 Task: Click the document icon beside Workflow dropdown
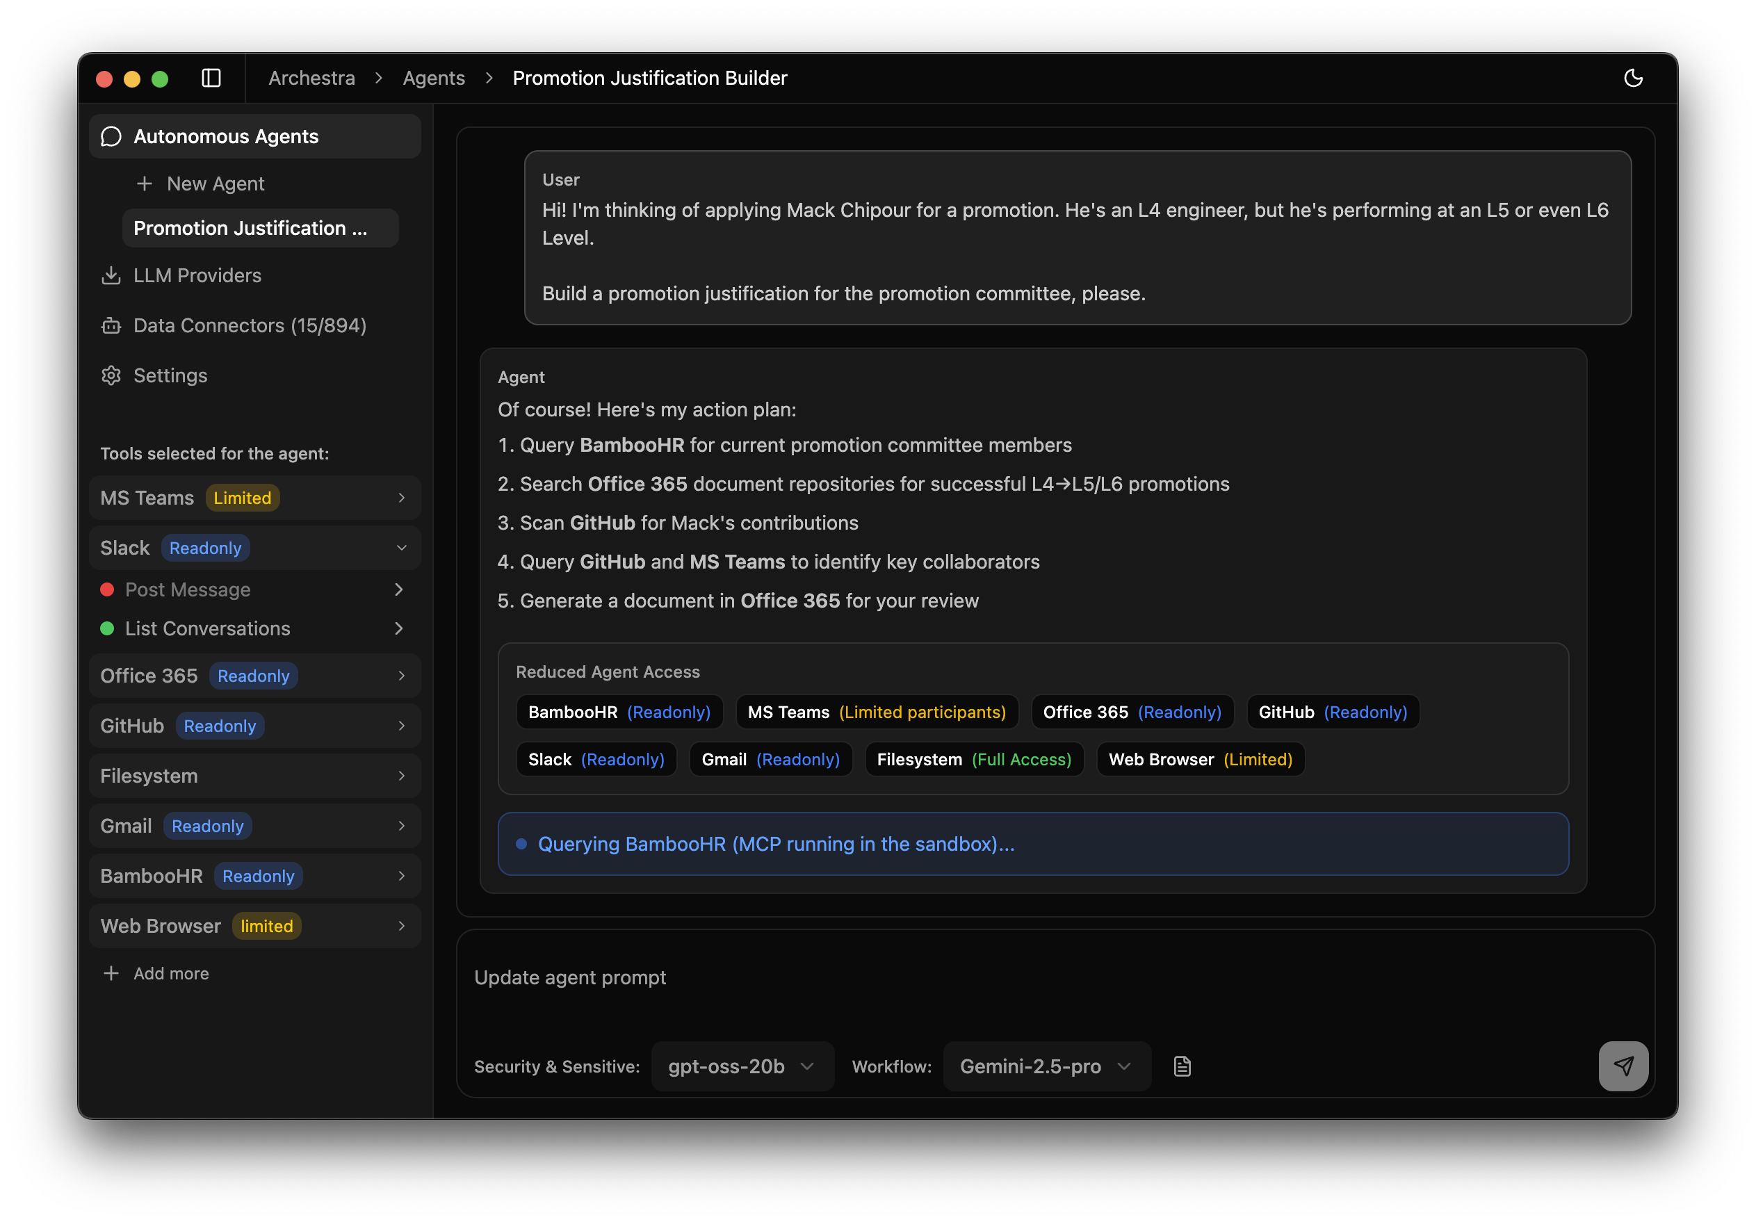pos(1182,1066)
